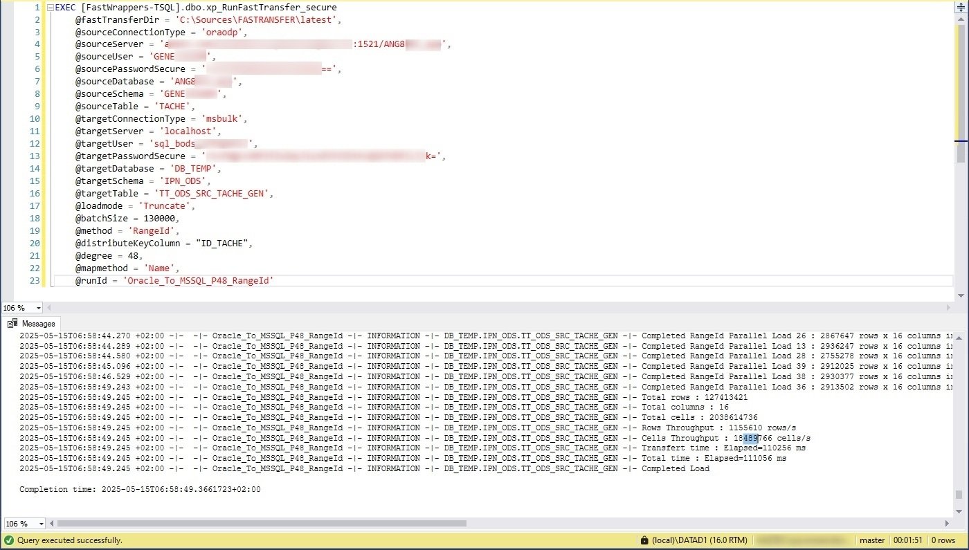Click the editor scrollbar down arrow
This screenshot has width=969, height=550.
pyautogui.click(x=961, y=295)
